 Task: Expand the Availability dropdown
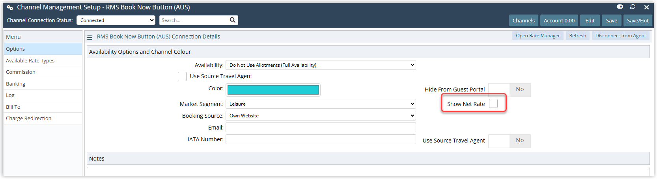321,65
